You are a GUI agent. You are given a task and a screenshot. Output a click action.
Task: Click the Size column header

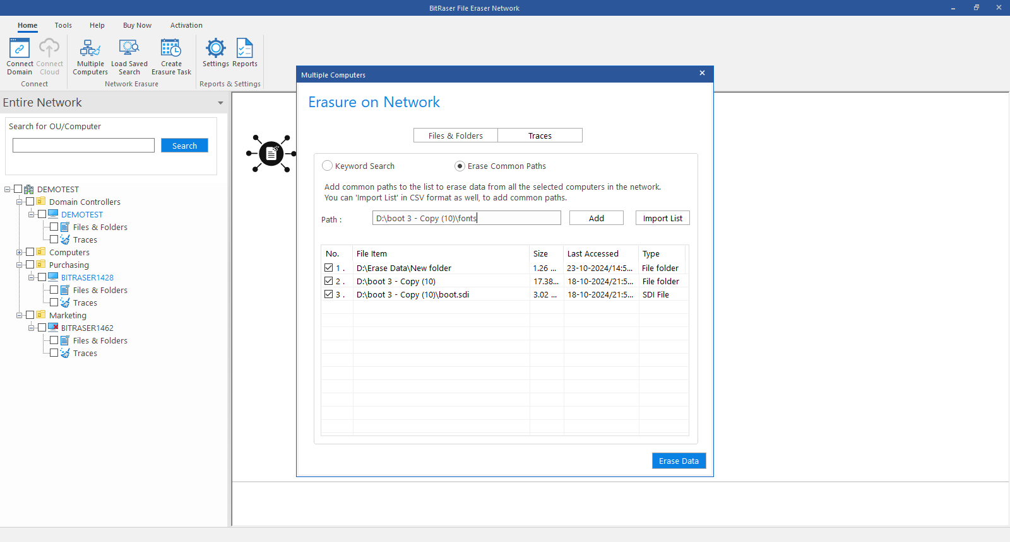point(547,253)
